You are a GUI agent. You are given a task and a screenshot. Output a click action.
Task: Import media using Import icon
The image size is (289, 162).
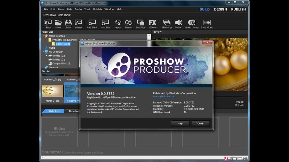pyautogui.click(x=118, y=24)
